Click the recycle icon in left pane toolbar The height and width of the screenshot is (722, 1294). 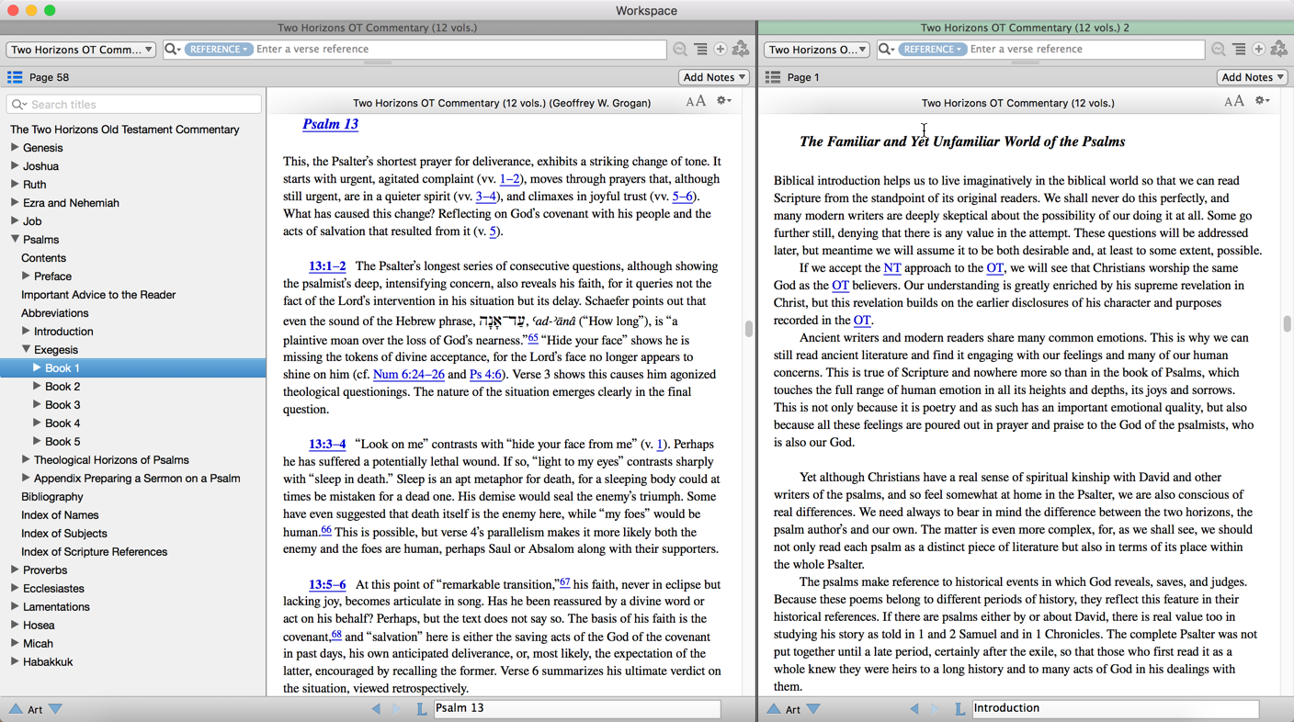(741, 49)
